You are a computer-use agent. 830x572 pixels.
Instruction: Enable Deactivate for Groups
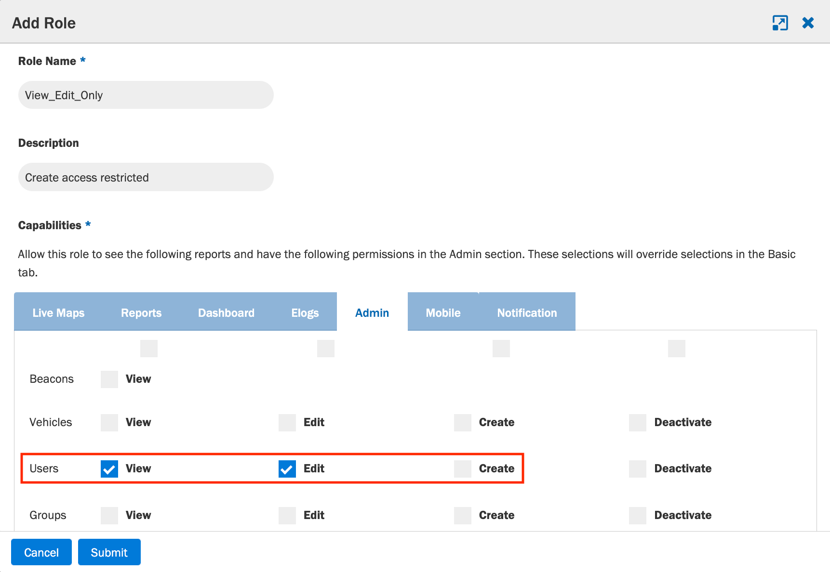638,516
